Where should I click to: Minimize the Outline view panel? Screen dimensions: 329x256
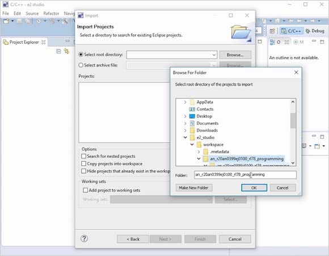(x=314, y=41)
